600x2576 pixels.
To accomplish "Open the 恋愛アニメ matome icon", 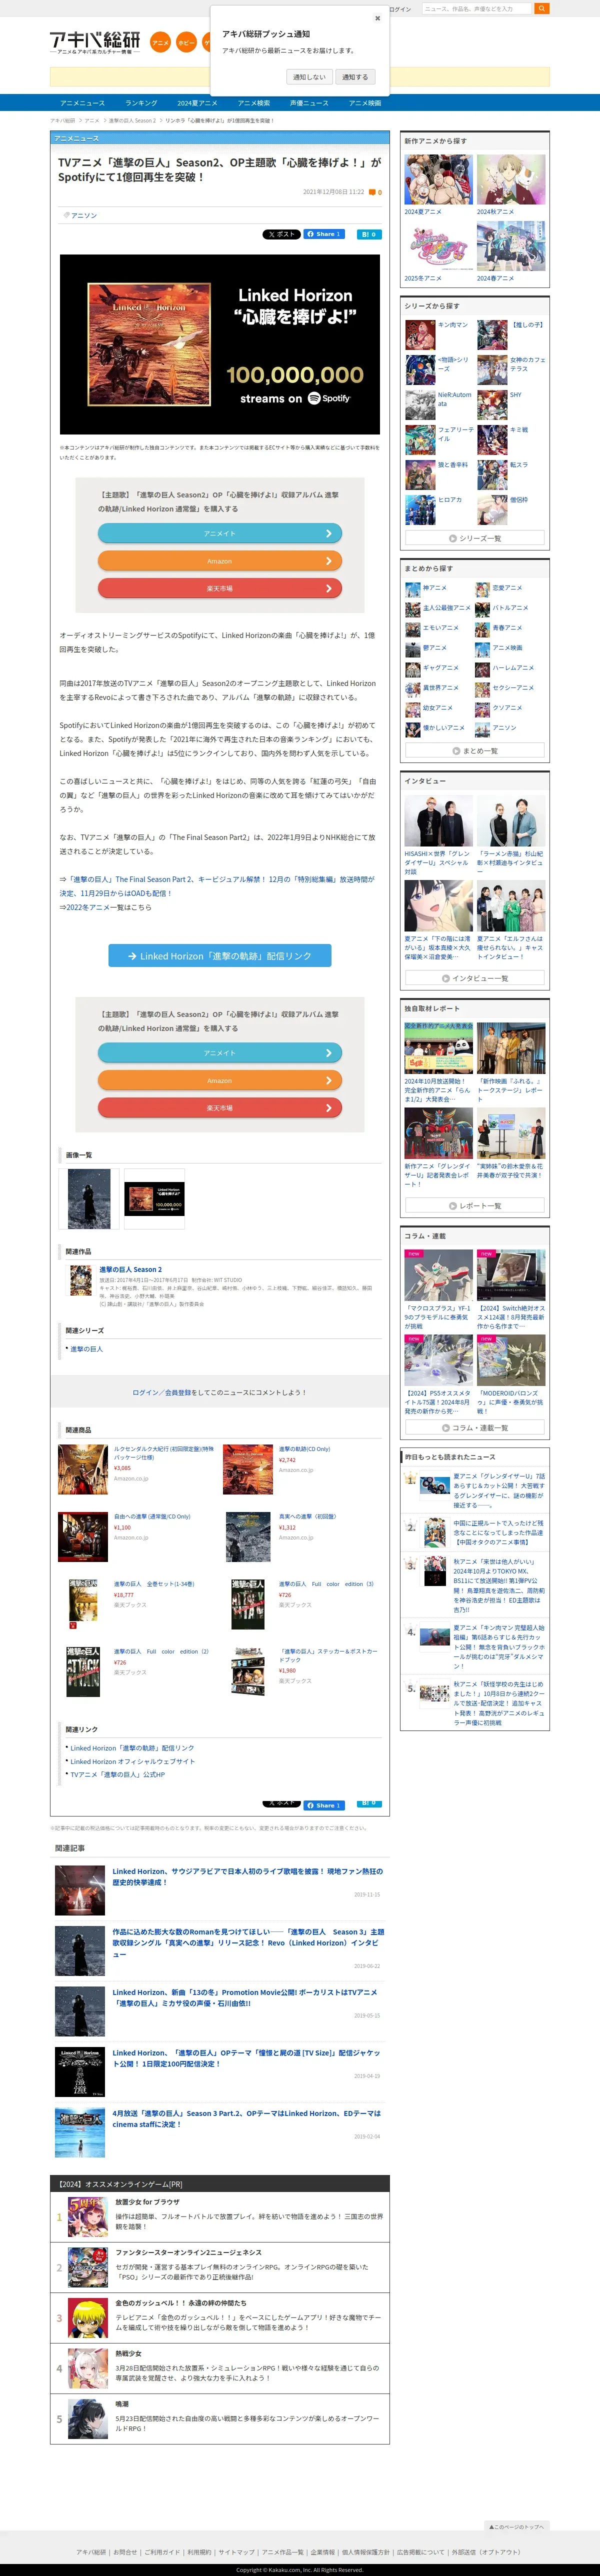I will click(483, 589).
